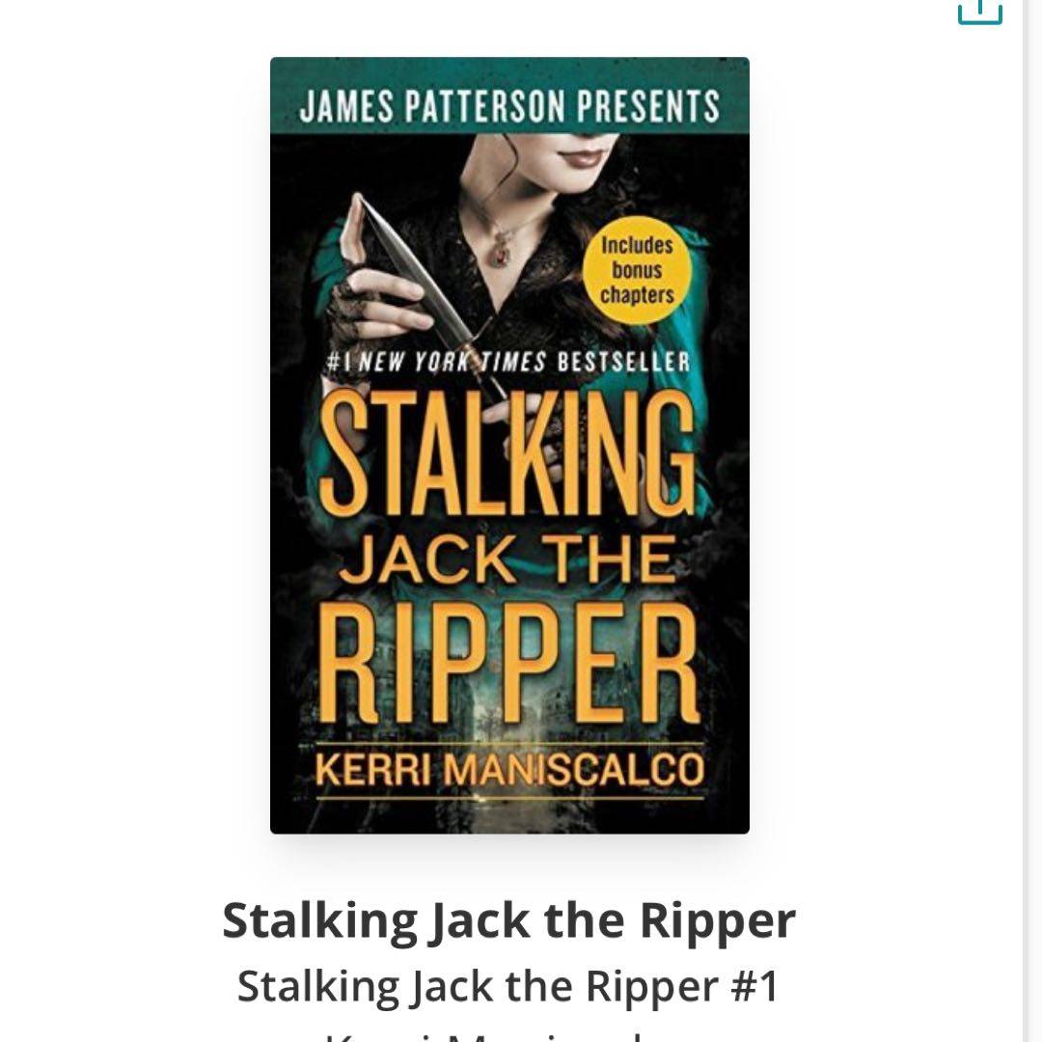Click the yellow 'Includes bonus chapters' badge

pos(638,270)
